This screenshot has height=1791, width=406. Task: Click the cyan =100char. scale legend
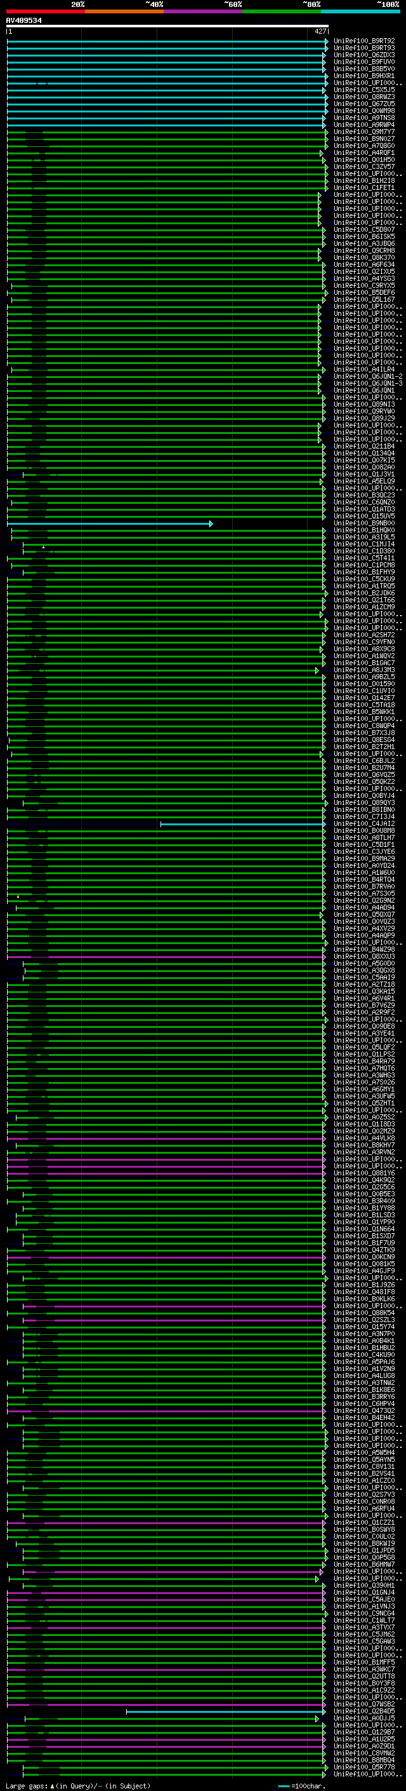[301, 1786]
